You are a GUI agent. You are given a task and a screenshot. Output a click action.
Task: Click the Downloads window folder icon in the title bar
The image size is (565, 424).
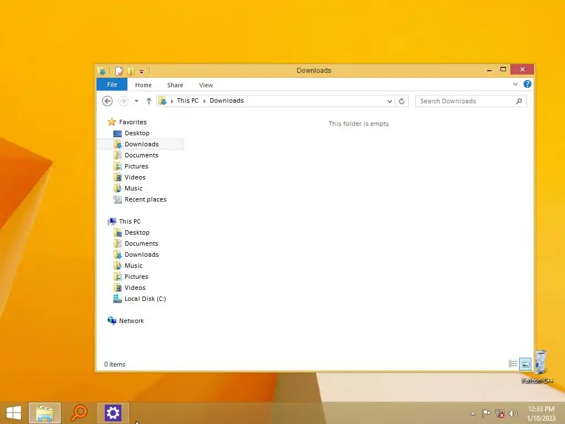(102, 71)
